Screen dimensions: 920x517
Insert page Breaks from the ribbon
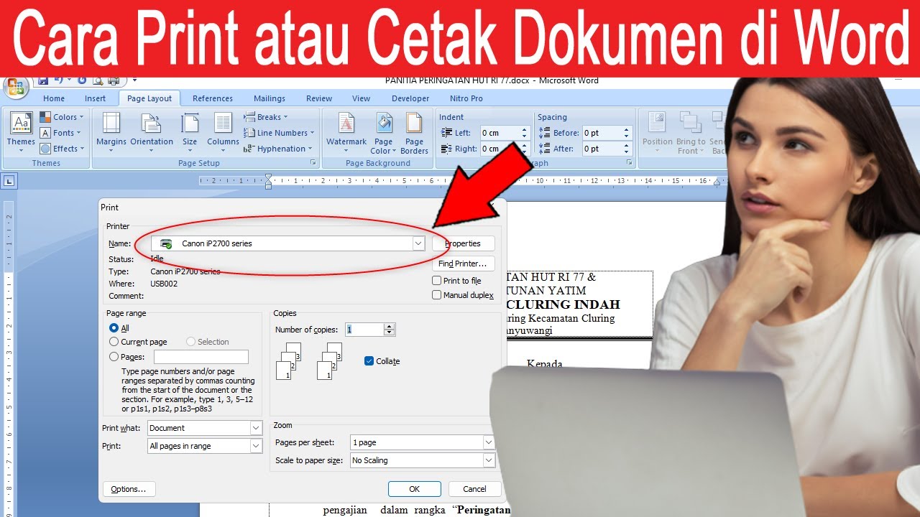(266, 117)
